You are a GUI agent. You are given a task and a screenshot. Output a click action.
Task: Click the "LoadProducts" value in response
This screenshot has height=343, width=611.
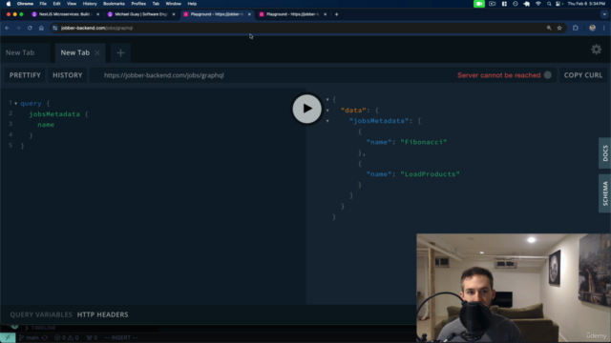pos(430,174)
